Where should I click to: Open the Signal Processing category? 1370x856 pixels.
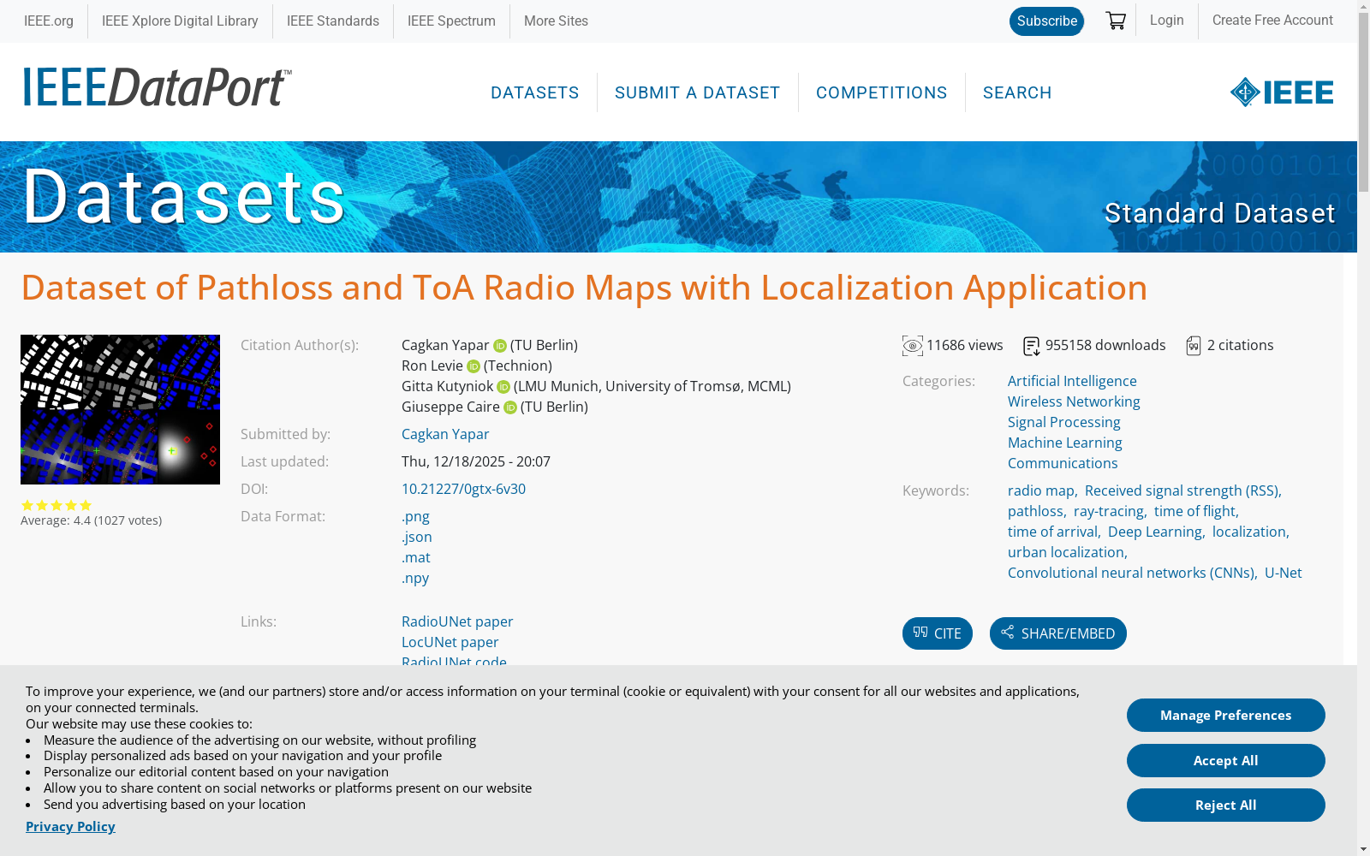[1064, 422]
